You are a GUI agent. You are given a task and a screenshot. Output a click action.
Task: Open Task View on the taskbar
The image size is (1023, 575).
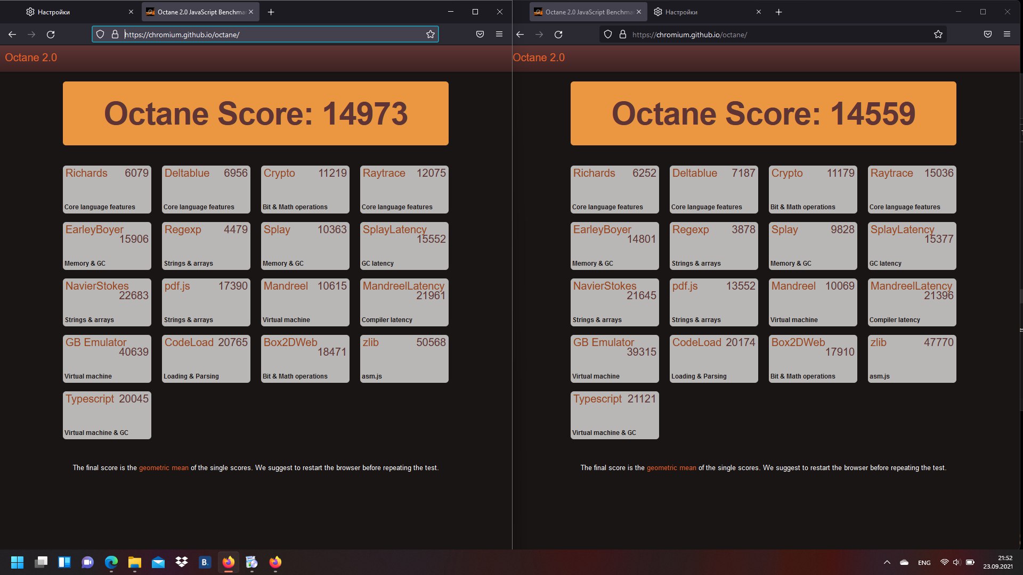[41, 562]
